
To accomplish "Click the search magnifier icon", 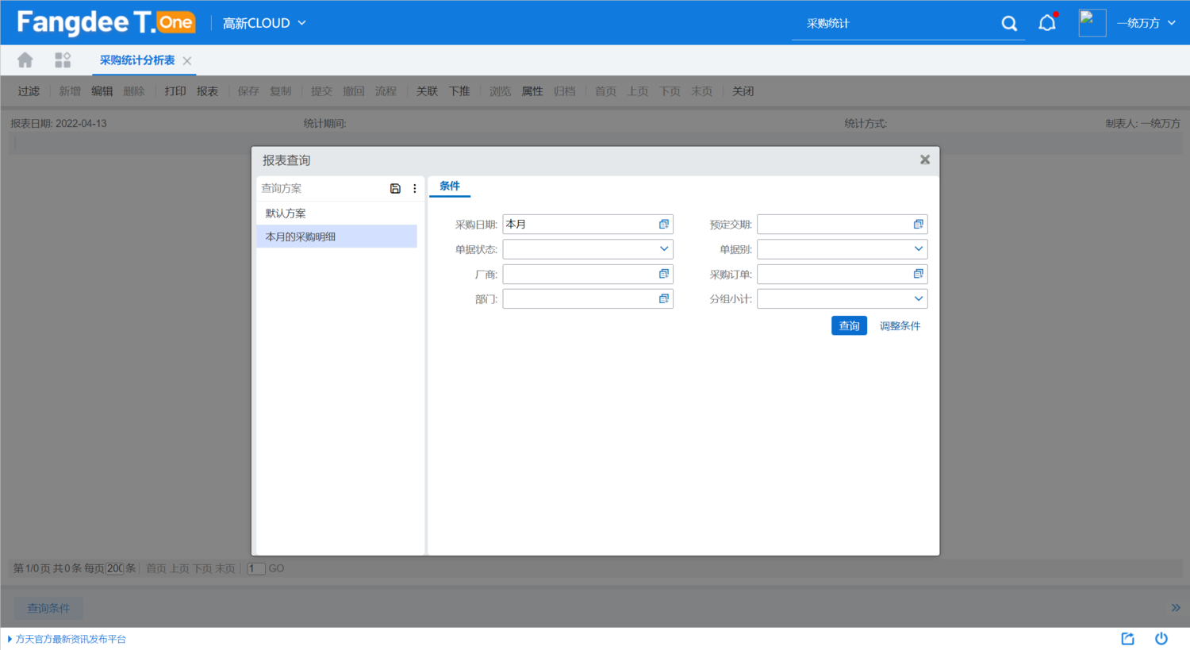I will tap(1009, 24).
